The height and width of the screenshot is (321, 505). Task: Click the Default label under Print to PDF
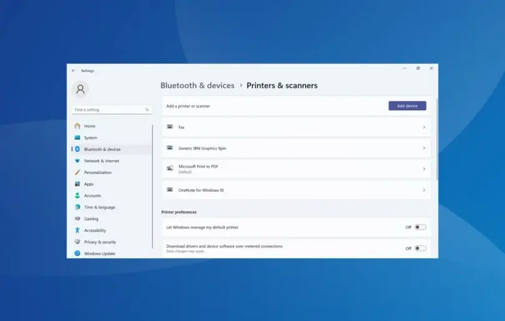185,172
